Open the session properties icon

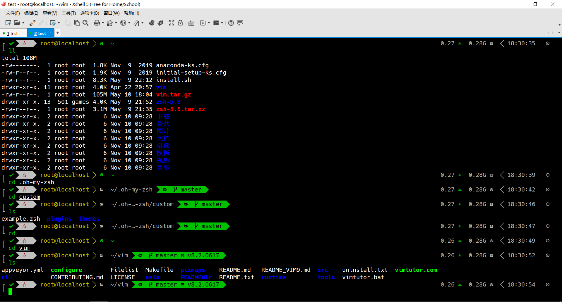[53, 23]
